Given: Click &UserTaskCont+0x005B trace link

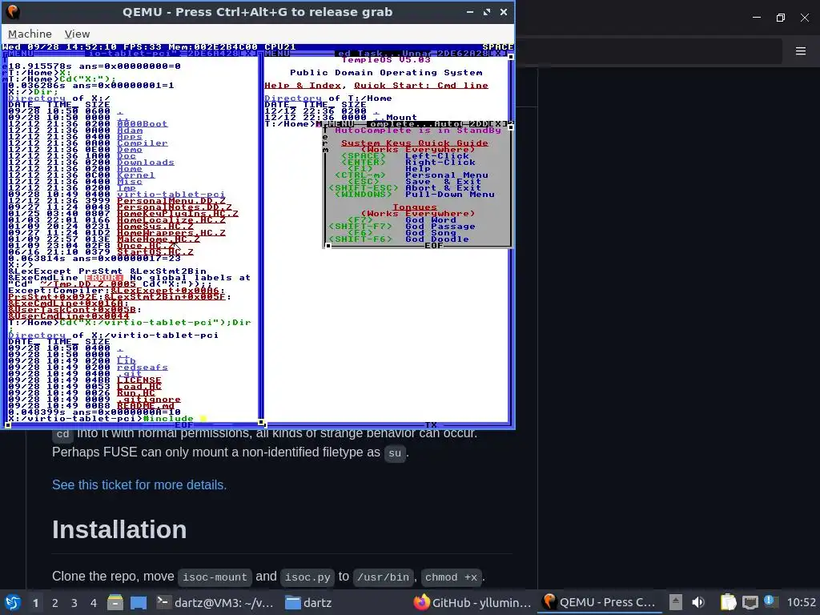Looking at the screenshot, I should coord(72,310).
